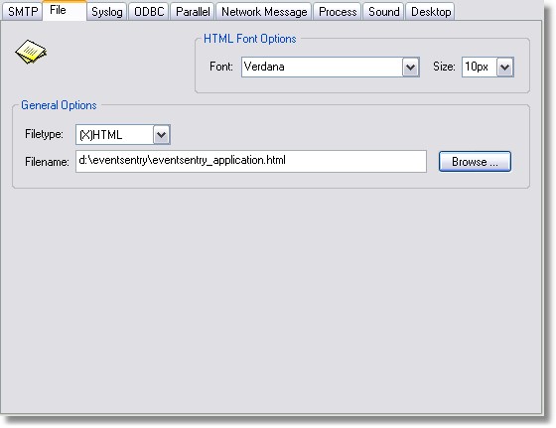Click the yellow notepad file icon
The width and height of the screenshot is (556, 428).
(x=31, y=52)
